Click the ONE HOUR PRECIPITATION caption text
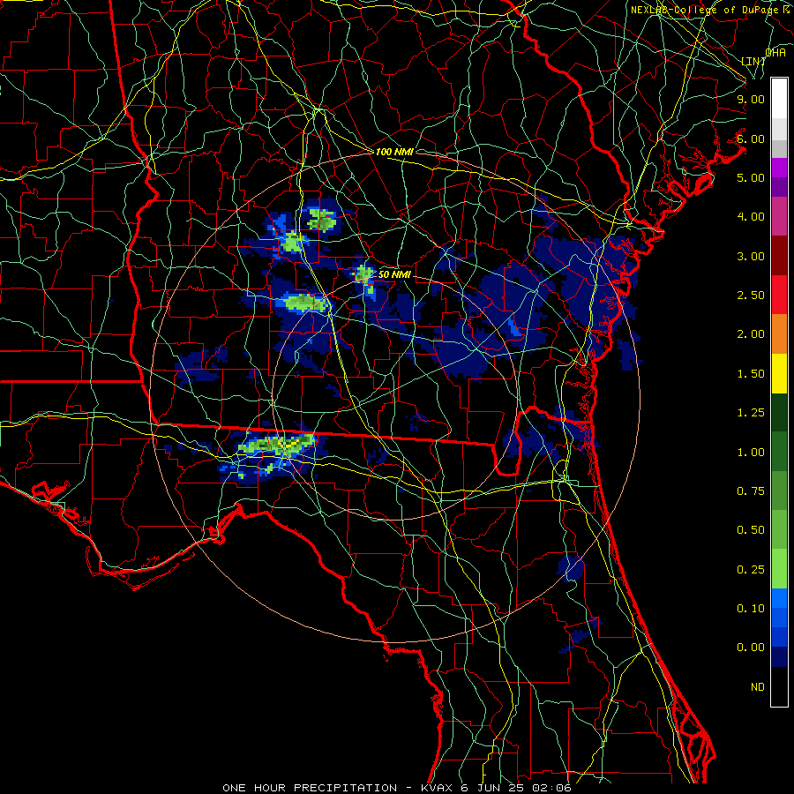Screen dimensions: 794x794 tap(310, 788)
